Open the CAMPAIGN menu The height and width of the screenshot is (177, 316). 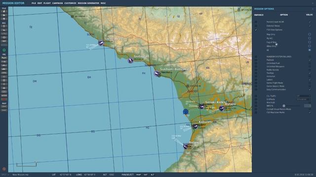pos(57,3)
